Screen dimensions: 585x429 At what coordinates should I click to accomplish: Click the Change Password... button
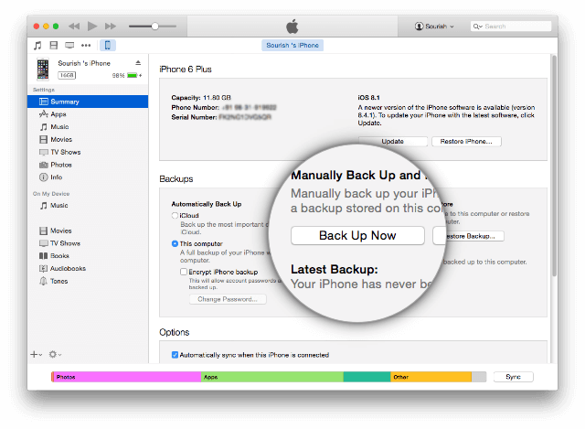click(228, 299)
